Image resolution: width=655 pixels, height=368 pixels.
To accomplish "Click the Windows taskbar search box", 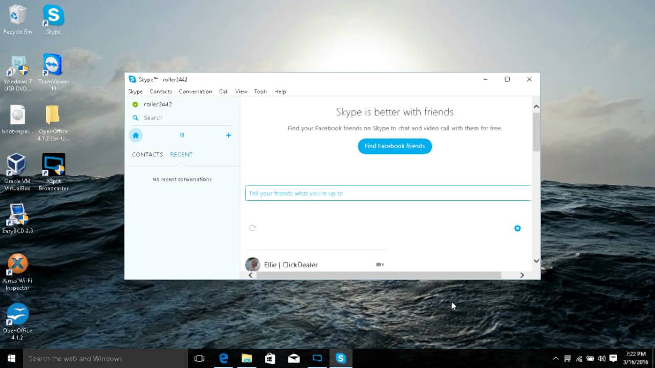I will click(106, 358).
